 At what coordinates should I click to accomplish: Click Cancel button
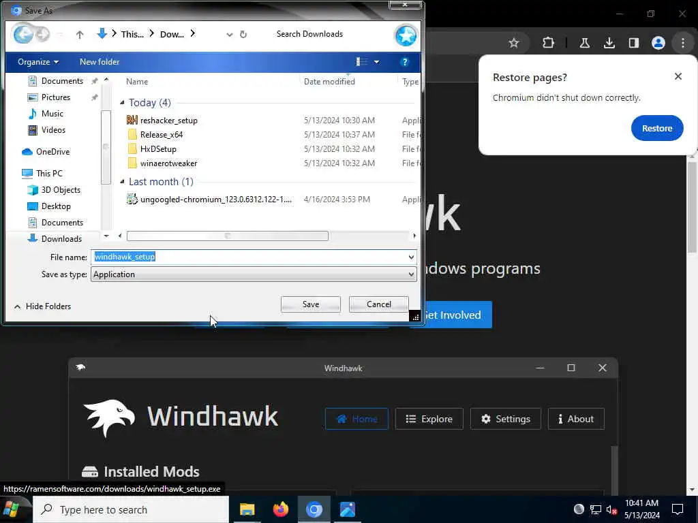click(379, 304)
